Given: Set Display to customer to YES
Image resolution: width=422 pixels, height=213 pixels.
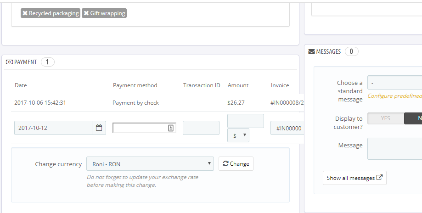Looking at the screenshot, I should (x=386, y=118).
